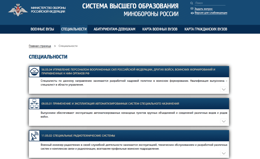Open Карта военных вузов menu item
The width and height of the screenshot is (260, 159).
click(160, 29)
